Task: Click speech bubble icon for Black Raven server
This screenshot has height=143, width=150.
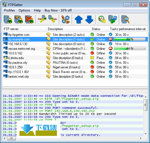Action: click(48, 72)
